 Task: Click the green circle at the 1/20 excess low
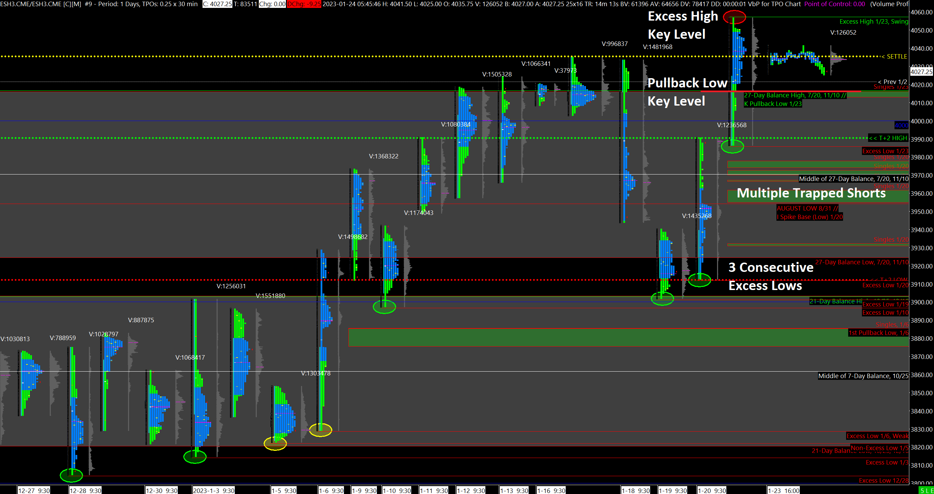699,280
